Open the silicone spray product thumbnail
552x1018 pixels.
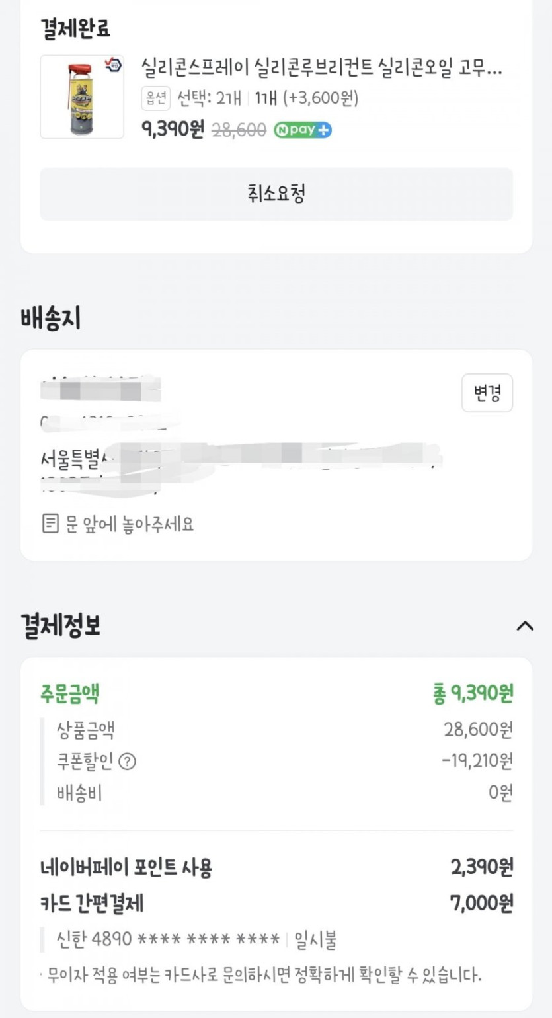82,97
